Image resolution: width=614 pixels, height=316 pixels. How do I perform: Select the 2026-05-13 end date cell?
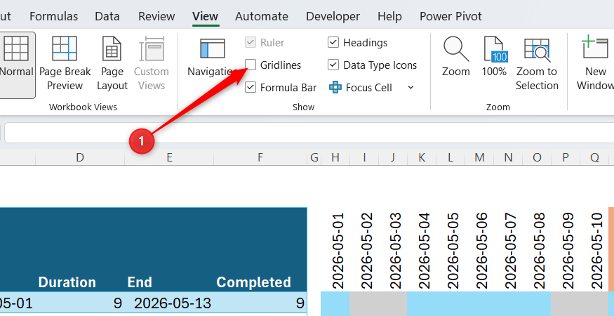point(169,303)
